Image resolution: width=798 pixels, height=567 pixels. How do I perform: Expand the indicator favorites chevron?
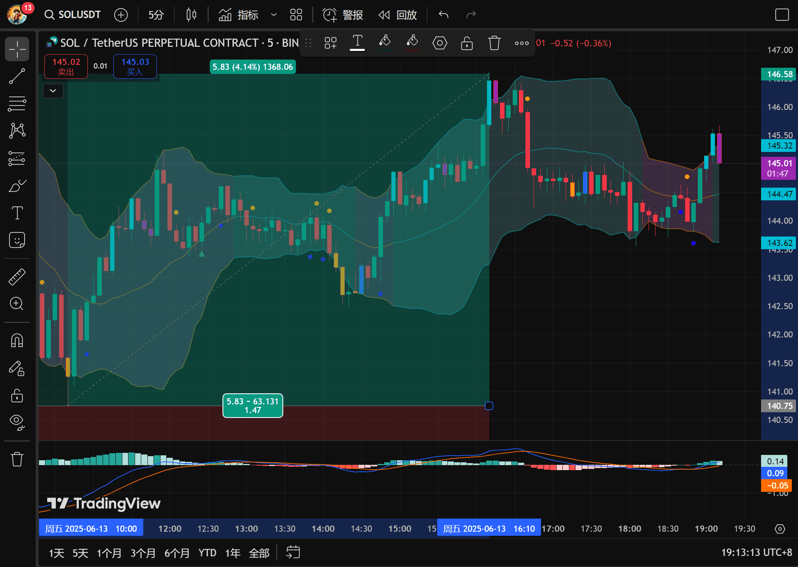274,15
